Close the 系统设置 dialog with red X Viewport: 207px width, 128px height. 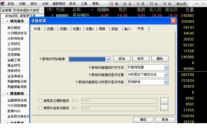[x=174, y=21]
